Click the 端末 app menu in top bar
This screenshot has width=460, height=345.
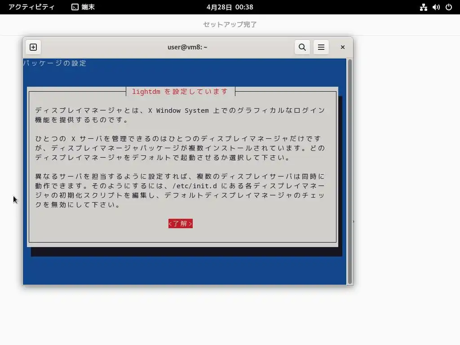coord(83,7)
